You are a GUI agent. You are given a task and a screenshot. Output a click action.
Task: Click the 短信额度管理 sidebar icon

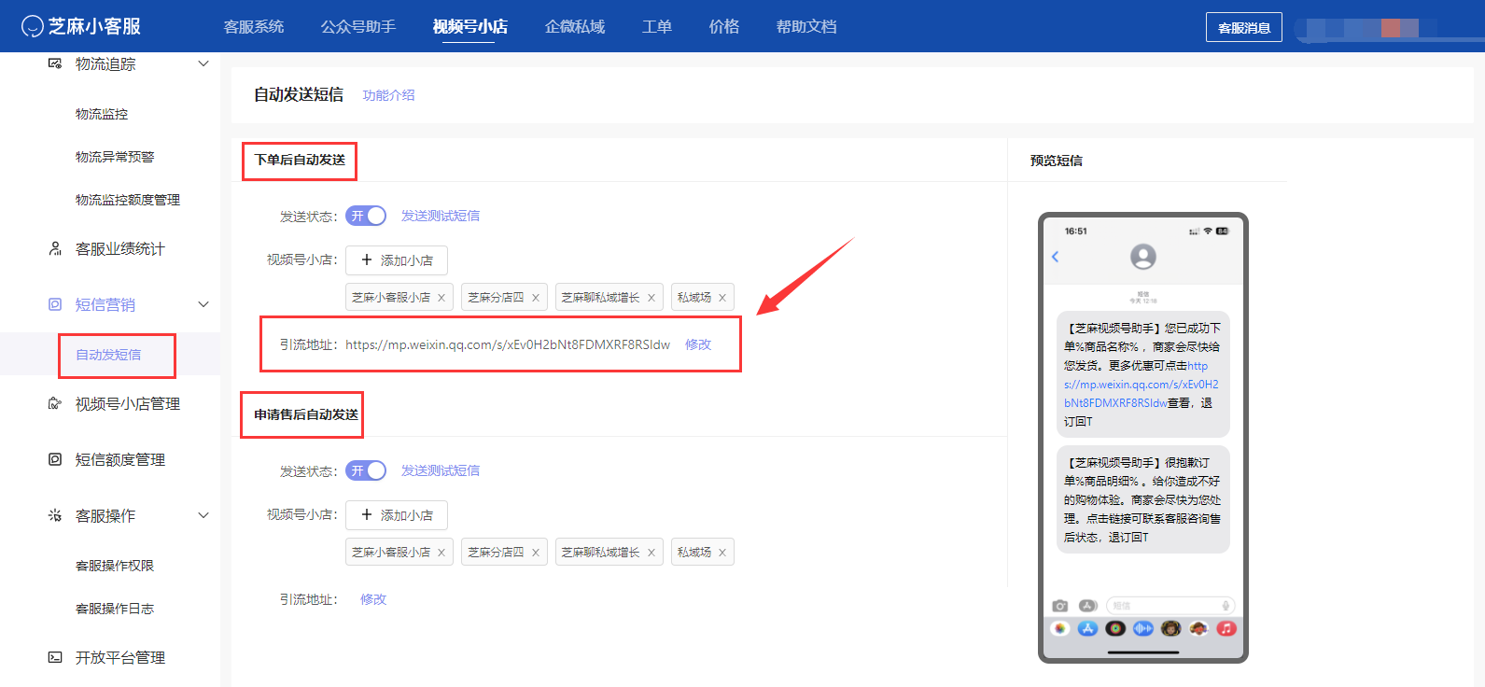tap(55, 459)
